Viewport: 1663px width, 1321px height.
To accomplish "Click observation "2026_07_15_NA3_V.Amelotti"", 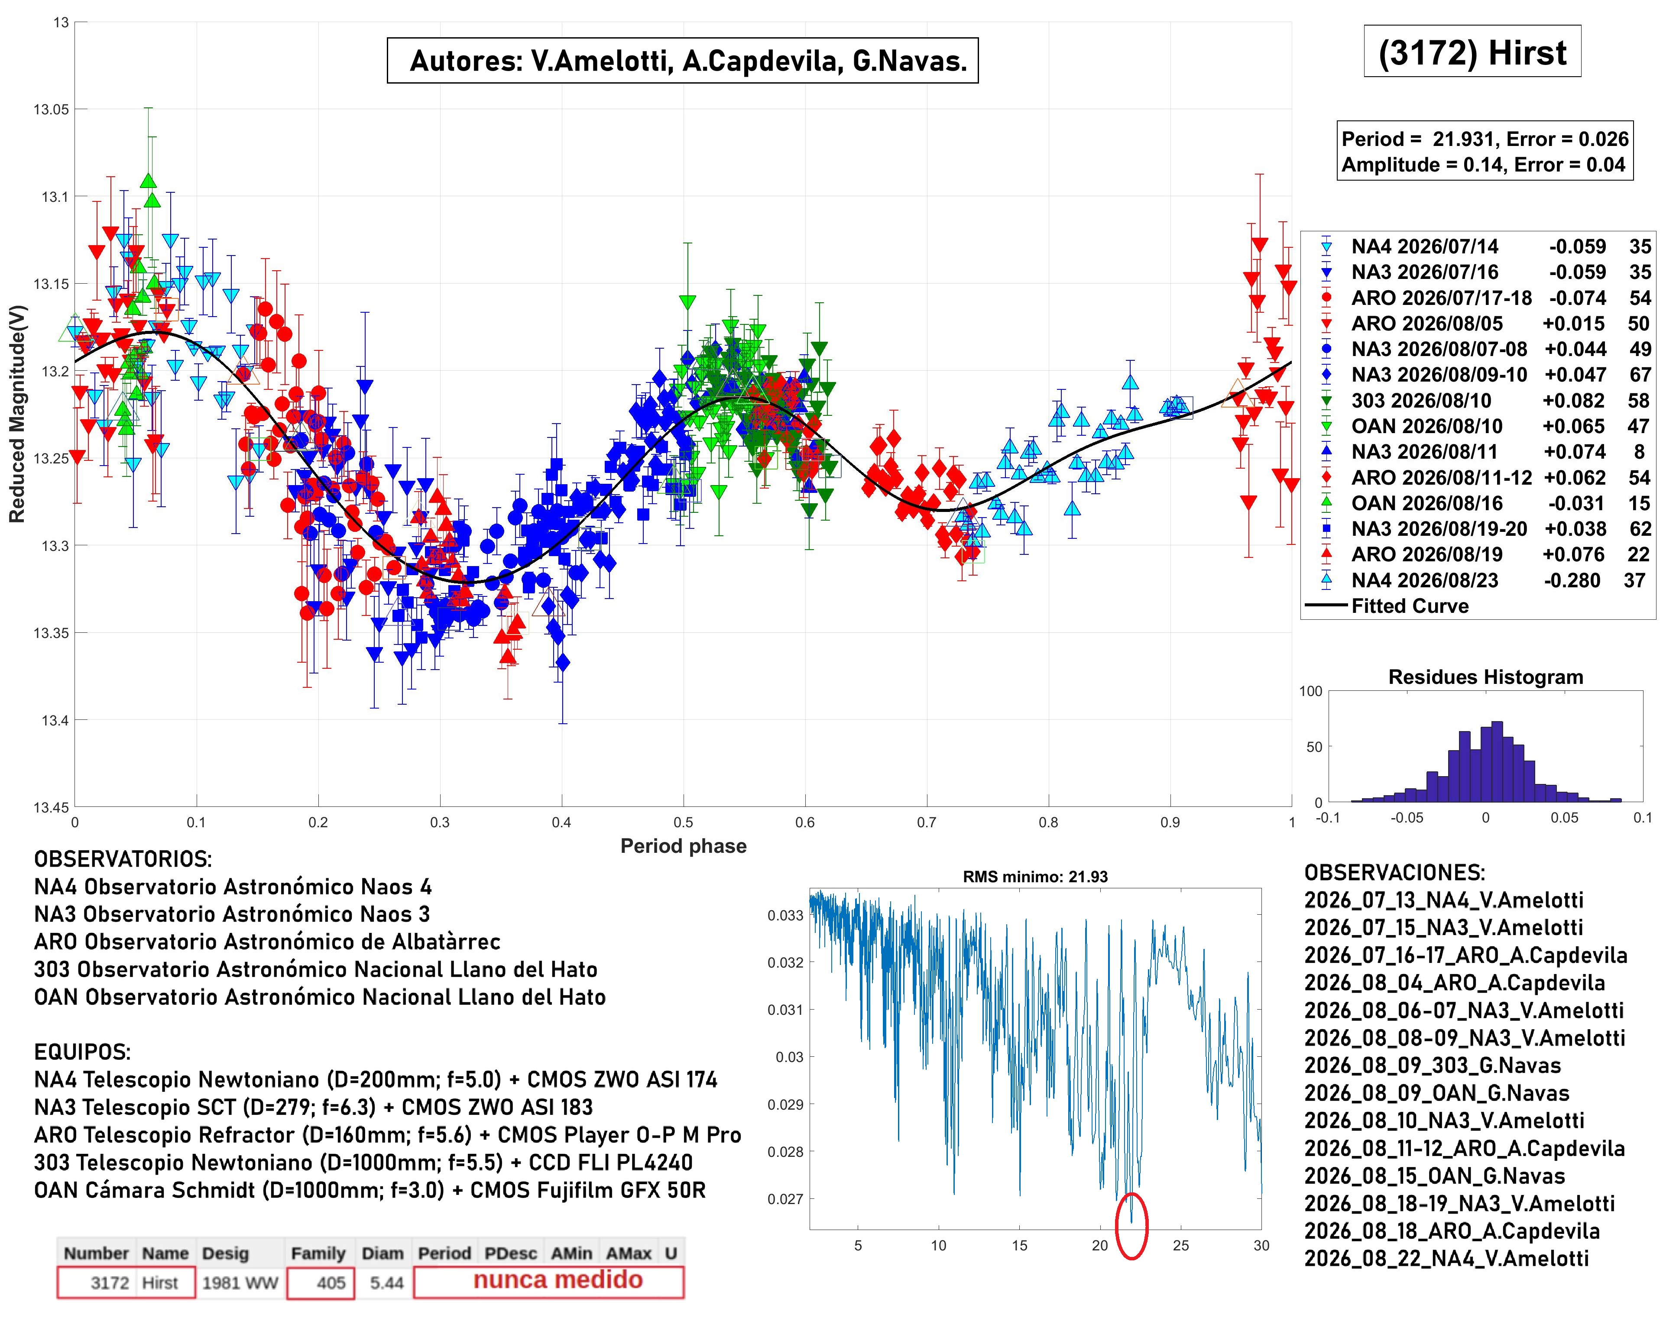I will point(1443,928).
